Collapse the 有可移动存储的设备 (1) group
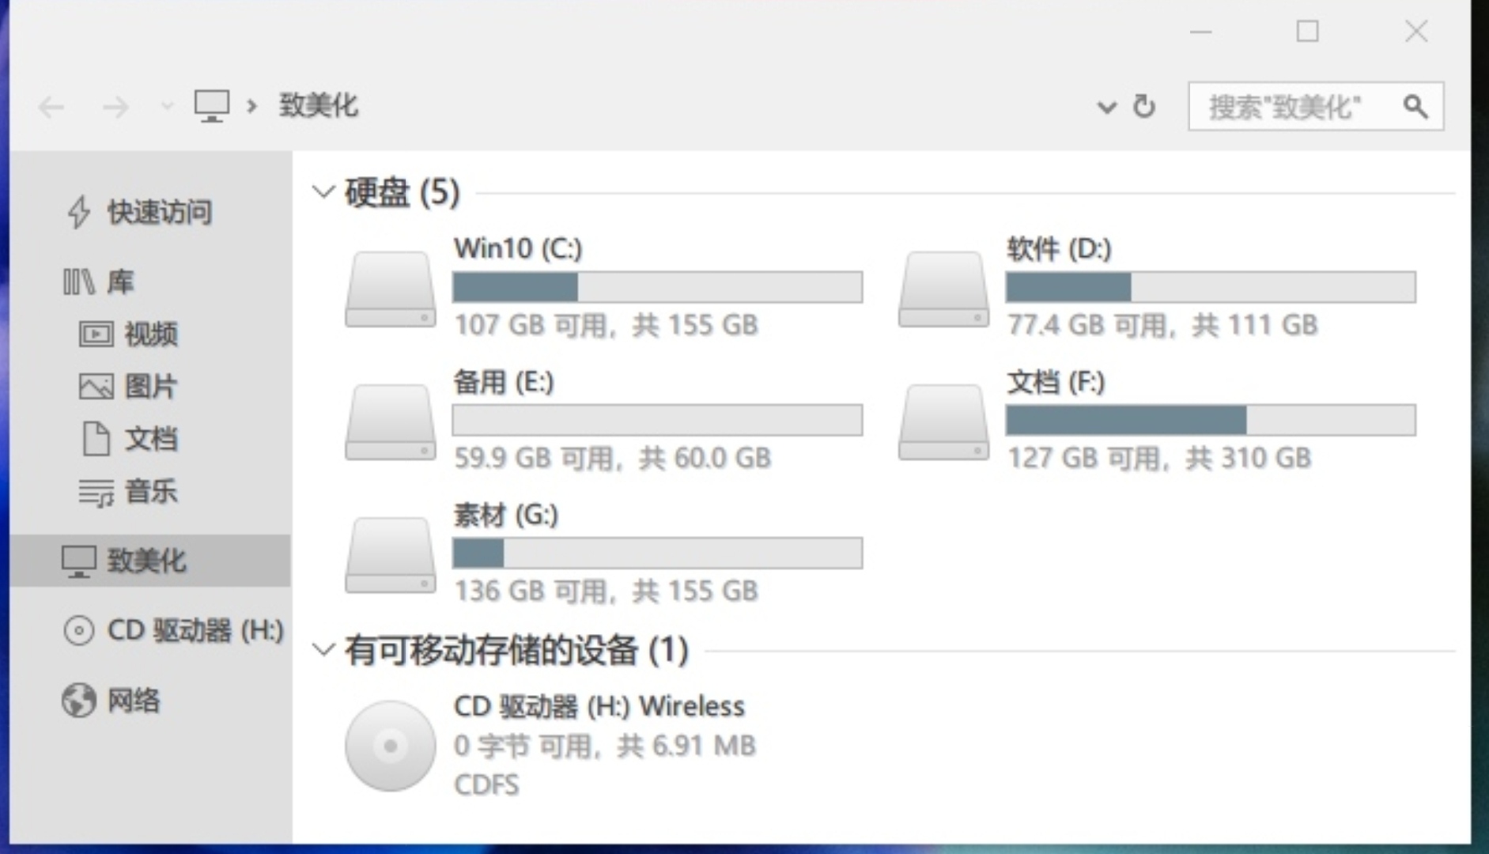 point(323,650)
